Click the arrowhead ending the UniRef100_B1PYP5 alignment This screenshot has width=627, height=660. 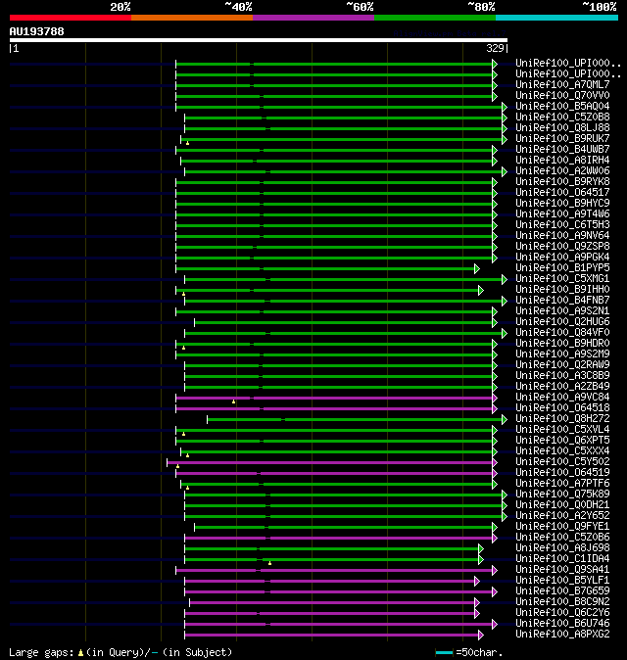pyautogui.click(x=477, y=268)
